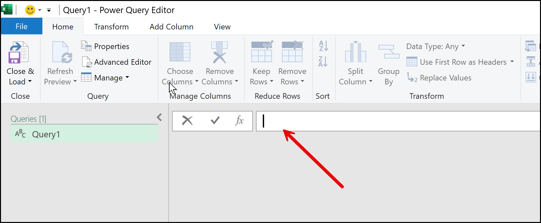This screenshot has height=223, width=541.
Task: Sort descending with the Z-A icon
Action: point(323,61)
